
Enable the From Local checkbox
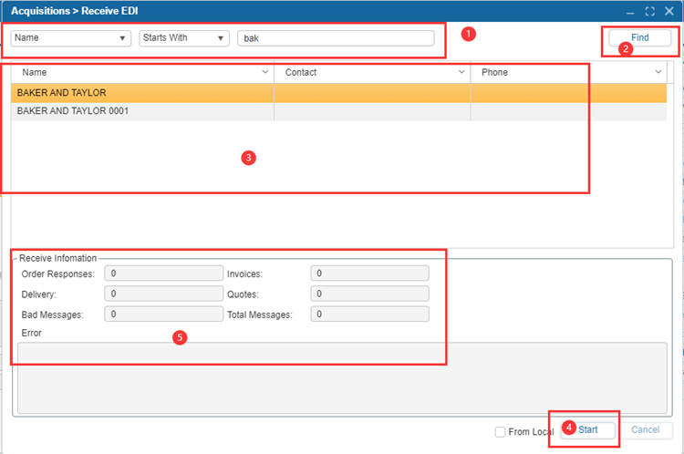pyautogui.click(x=501, y=432)
